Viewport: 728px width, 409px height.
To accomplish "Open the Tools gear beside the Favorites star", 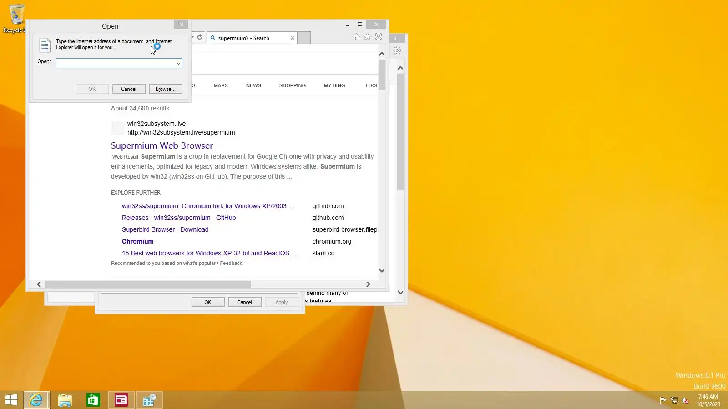I will [379, 37].
